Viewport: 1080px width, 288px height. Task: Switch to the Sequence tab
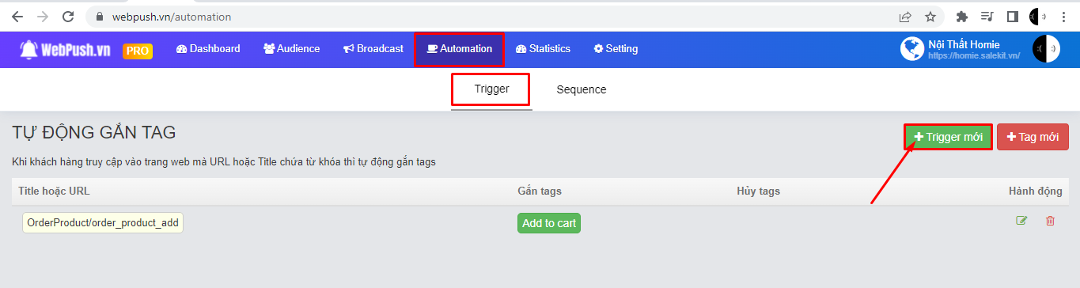tap(582, 89)
